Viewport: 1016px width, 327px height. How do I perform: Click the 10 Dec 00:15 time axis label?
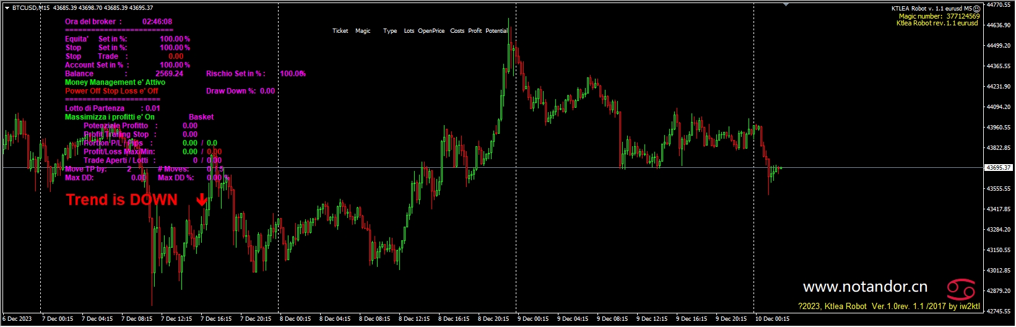772,319
